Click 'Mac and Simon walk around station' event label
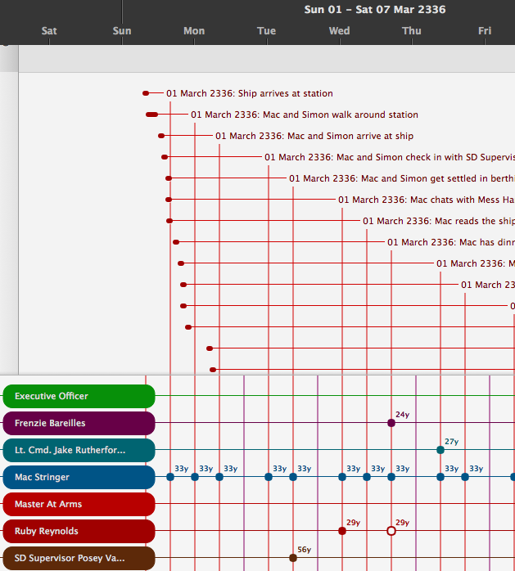Viewport: 515px width, 571px height. [x=304, y=115]
